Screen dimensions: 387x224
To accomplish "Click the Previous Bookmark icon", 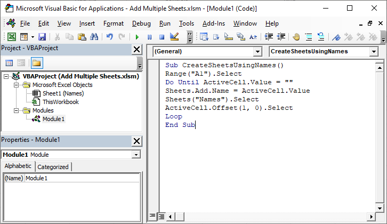I will (360, 37).
